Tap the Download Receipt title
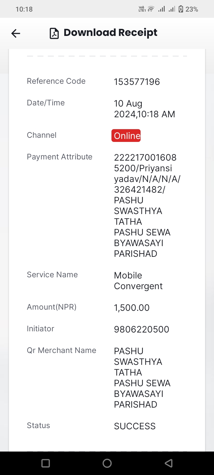Viewport: 214px width, 475px height. (x=111, y=33)
